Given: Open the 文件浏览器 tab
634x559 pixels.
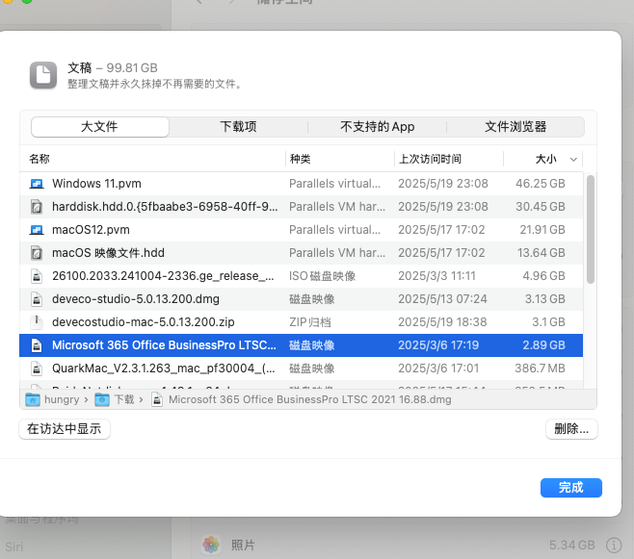Looking at the screenshot, I should tap(515, 127).
